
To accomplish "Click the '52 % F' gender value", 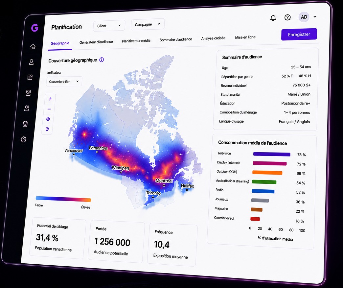I will [x=287, y=76].
